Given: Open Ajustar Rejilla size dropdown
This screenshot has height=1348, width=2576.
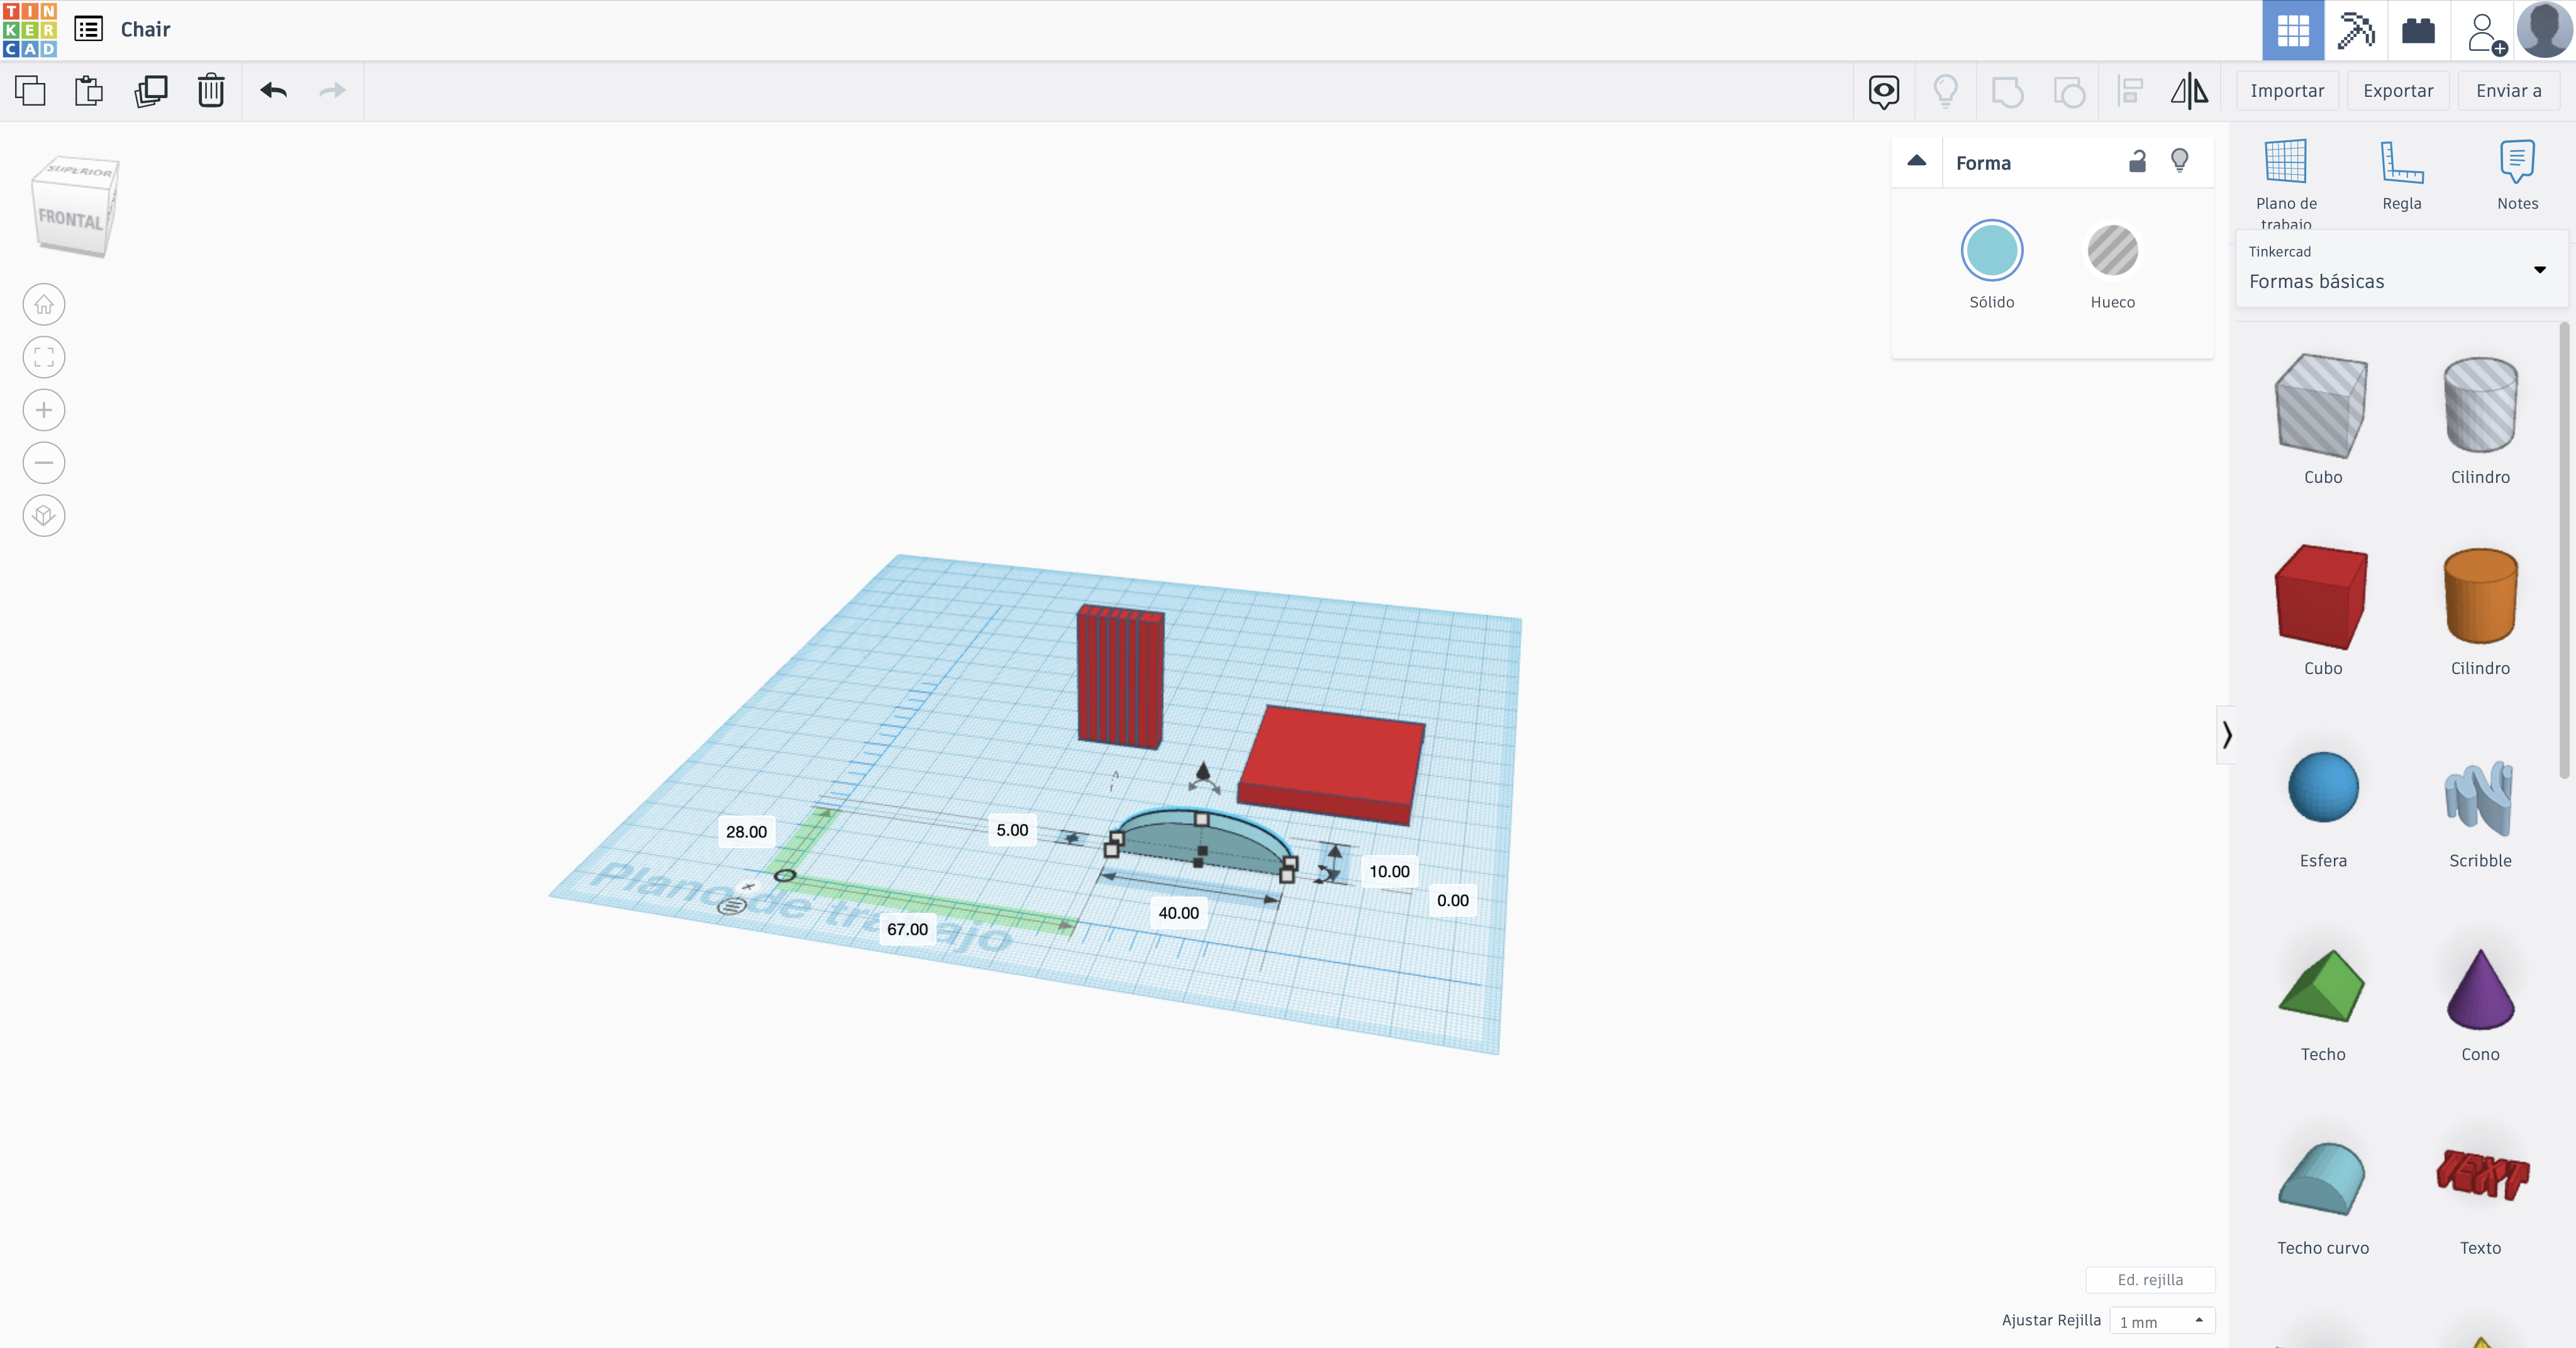Looking at the screenshot, I should (x=2162, y=1321).
